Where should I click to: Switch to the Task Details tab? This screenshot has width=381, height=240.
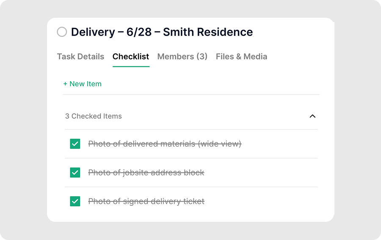tap(80, 57)
